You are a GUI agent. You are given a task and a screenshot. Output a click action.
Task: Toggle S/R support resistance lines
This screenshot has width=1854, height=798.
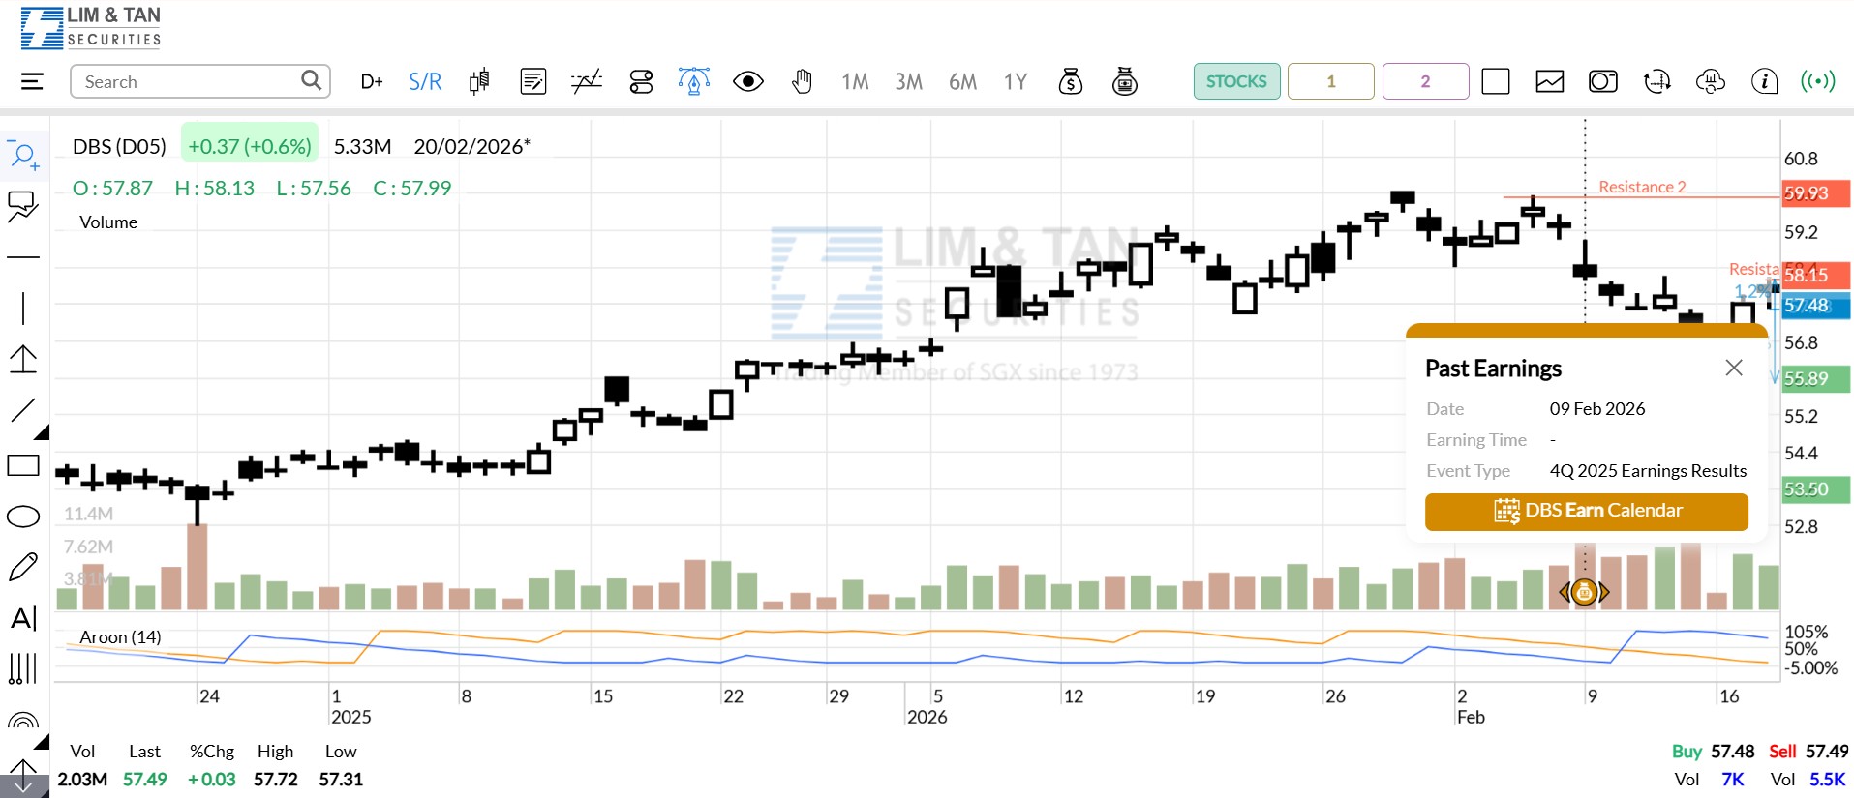[x=425, y=81]
